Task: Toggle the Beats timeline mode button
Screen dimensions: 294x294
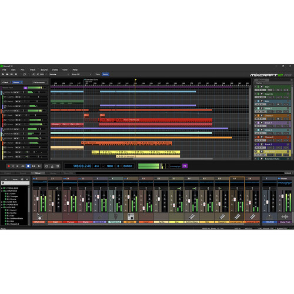Action: coord(105,74)
